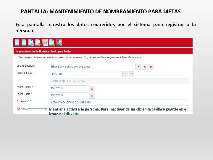213x160 pixels.
Task: Click the 'Acuerdo N°' label
Action: tap(23, 101)
